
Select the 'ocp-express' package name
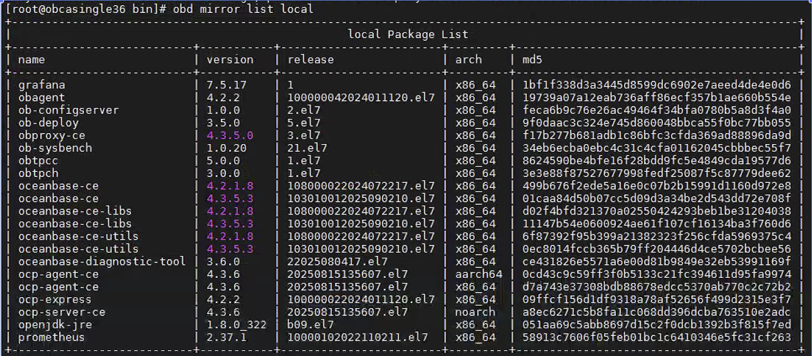click(x=55, y=299)
